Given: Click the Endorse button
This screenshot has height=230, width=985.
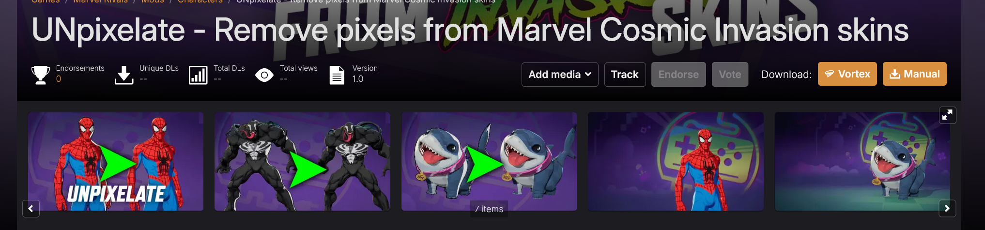Looking at the screenshot, I should click(678, 75).
